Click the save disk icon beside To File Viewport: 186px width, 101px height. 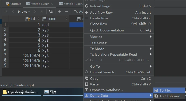click(156, 90)
